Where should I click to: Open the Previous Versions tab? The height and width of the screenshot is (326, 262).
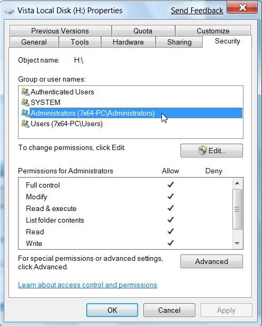click(x=60, y=31)
